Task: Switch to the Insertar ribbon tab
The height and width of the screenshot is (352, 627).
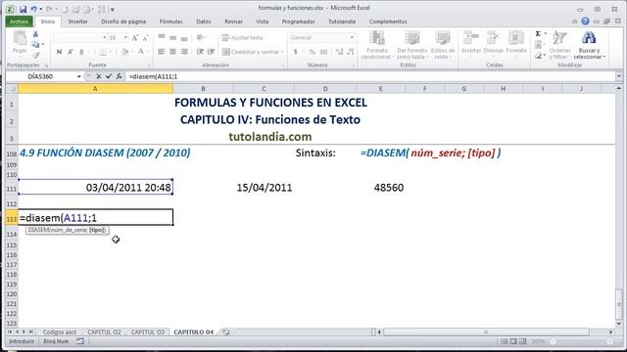Action: click(x=77, y=22)
